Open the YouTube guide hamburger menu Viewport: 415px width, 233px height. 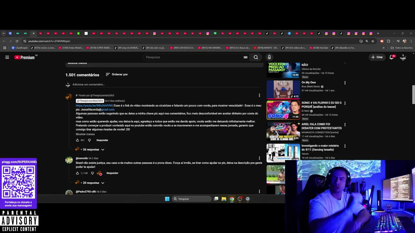pos(7,57)
